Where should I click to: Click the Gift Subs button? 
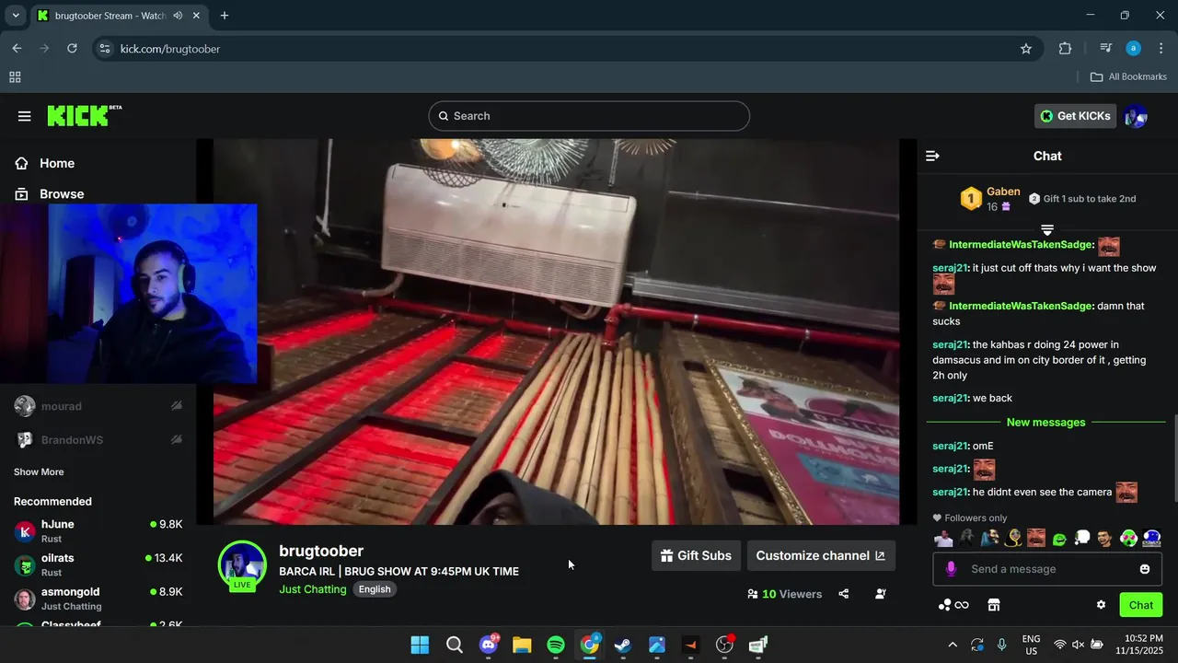click(696, 555)
